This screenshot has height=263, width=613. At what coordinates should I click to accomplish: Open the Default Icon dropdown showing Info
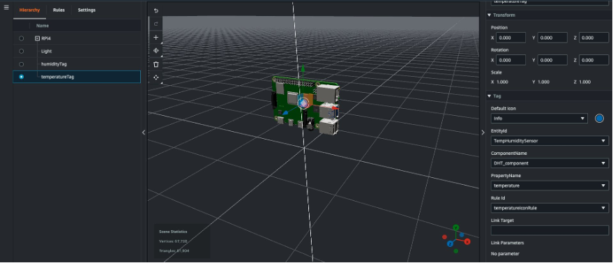pyautogui.click(x=539, y=119)
